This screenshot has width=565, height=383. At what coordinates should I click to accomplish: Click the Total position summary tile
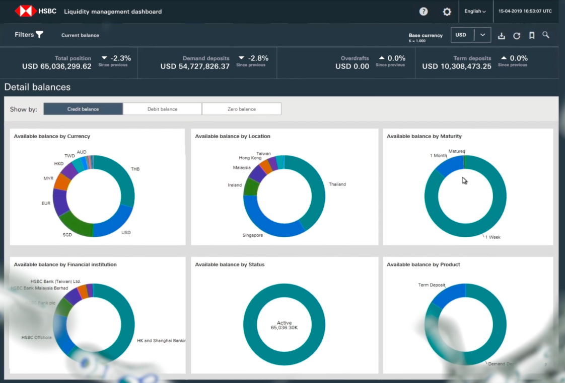[x=69, y=62]
